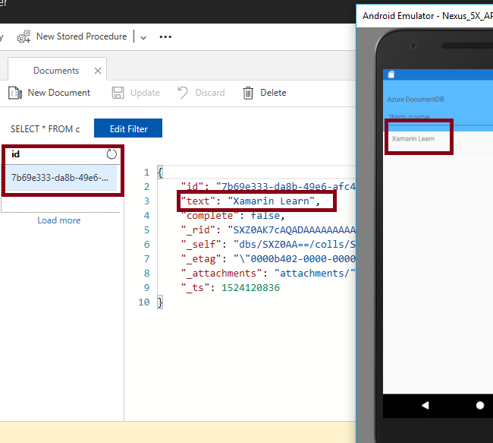Select document 7b69e333-da8b-49e6 in list
Image resolution: width=493 pixels, height=443 pixels.
(61, 178)
